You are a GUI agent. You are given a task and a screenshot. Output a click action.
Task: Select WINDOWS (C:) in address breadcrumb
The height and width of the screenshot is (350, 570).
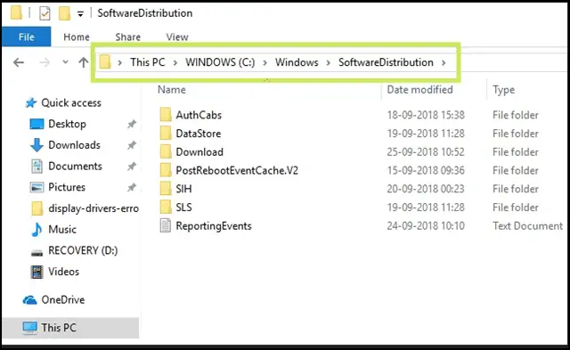(220, 62)
